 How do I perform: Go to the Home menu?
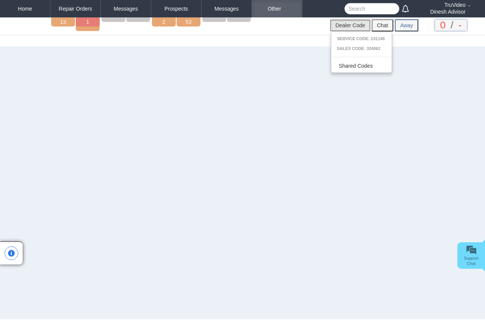(x=25, y=9)
